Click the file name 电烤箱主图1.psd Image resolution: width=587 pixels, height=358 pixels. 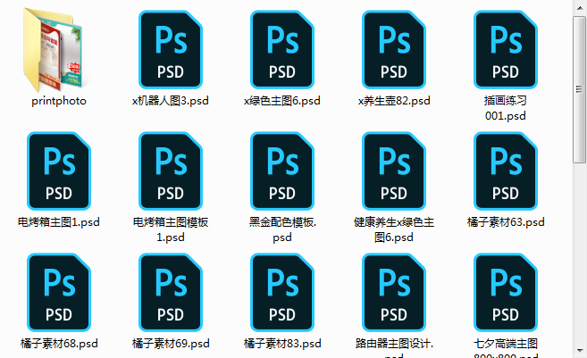pos(59,222)
